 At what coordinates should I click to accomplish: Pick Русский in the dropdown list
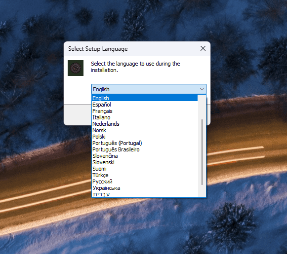(x=145, y=181)
